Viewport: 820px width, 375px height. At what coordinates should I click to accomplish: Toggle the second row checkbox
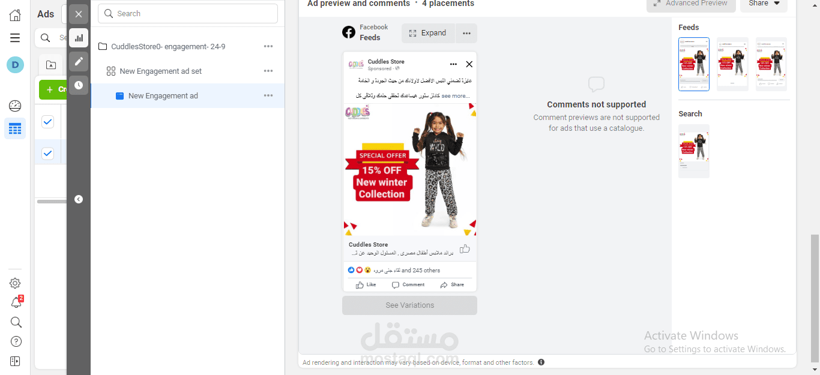click(x=47, y=154)
